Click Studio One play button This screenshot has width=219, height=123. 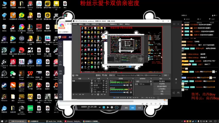point(108,107)
